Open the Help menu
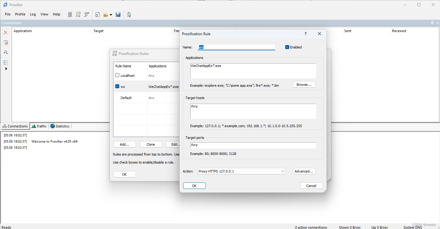This screenshot has height=229, width=440. pyautogui.click(x=57, y=14)
